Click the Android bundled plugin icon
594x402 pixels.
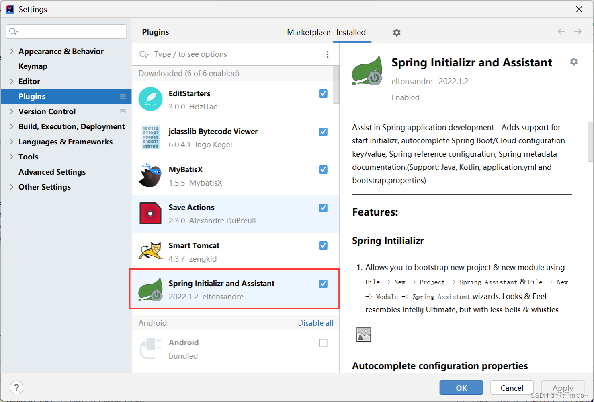coord(150,348)
